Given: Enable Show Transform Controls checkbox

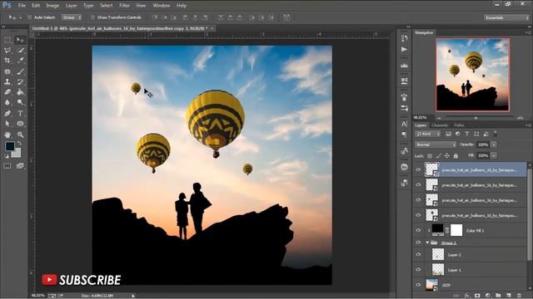Looking at the screenshot, I should coord(92,17).
